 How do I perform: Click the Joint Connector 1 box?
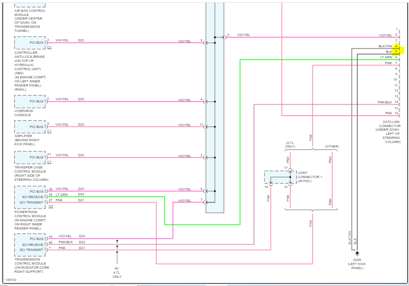click(x=280, y=177)
